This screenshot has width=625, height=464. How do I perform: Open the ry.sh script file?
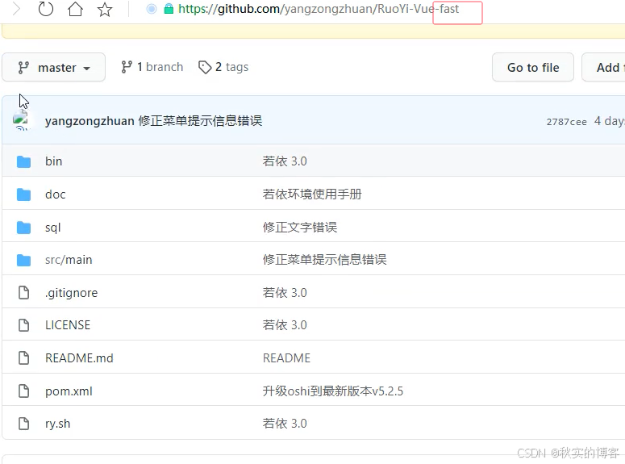(58, 424)
